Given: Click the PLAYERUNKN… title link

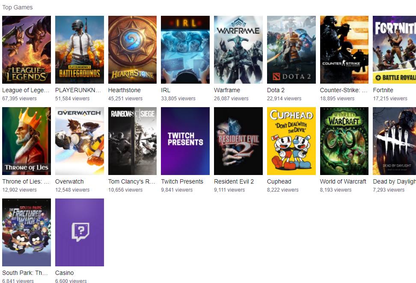Looking at the screenshot, I should (78, 90).
